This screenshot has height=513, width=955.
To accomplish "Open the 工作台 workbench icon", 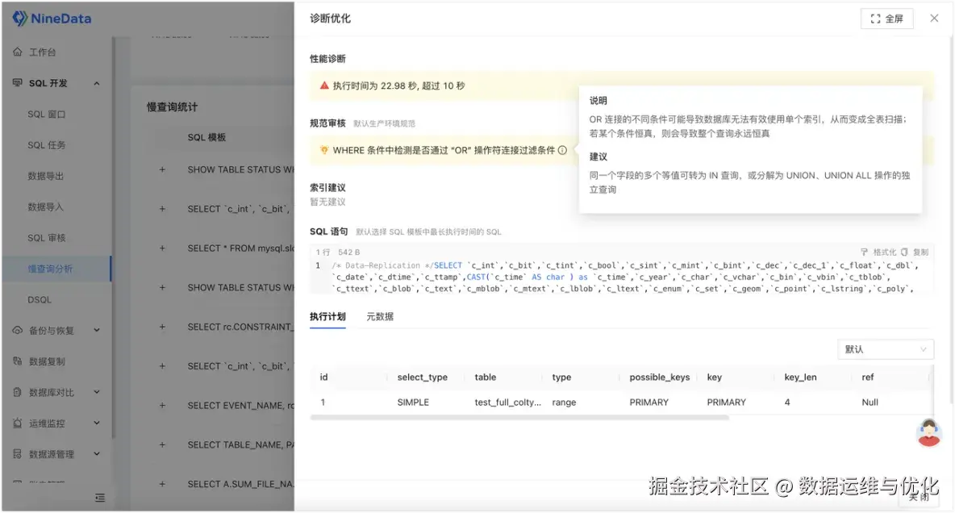I will click(16, 51).
